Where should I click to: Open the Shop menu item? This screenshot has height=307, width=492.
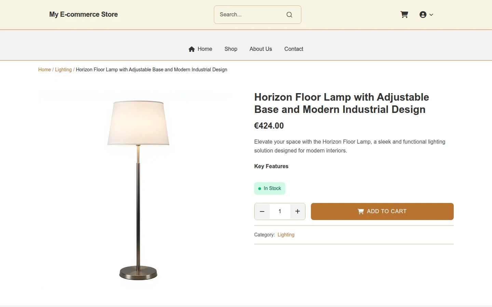click(231, 49)
